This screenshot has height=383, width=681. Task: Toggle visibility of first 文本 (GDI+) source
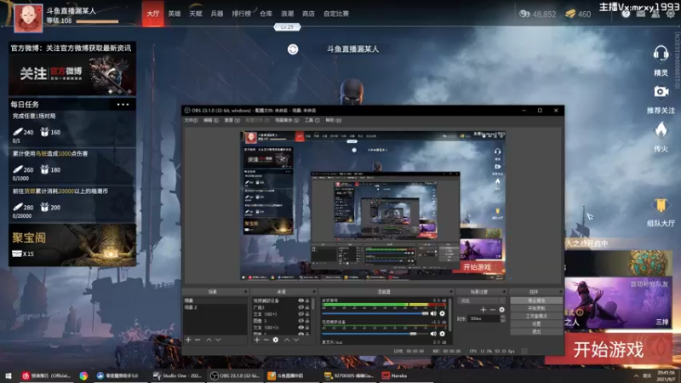(300, 314)
